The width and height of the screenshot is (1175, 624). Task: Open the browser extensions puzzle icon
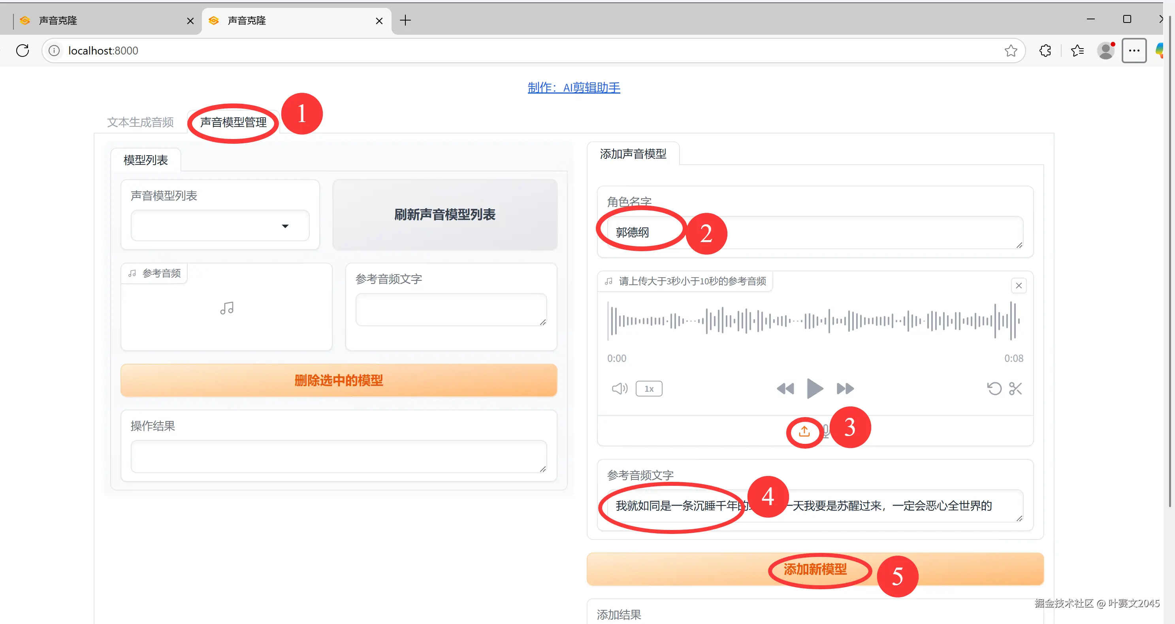pyautogui.click(x=1045, y=51)
